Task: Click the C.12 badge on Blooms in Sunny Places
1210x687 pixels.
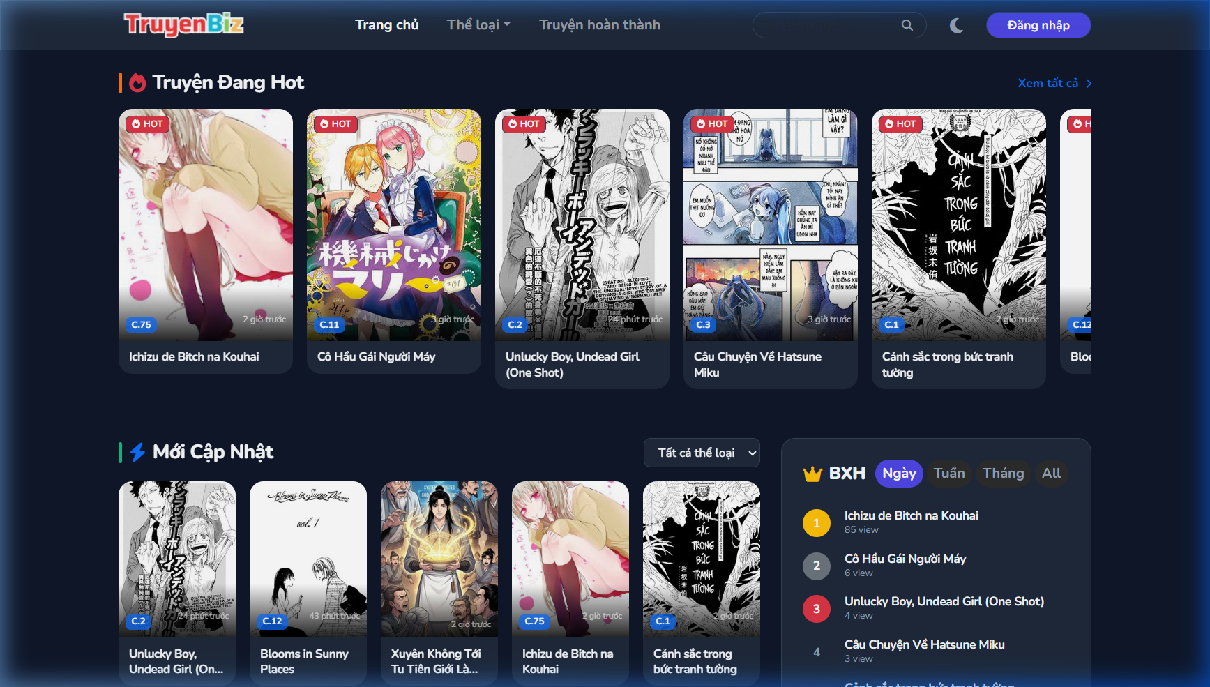Action: pyautogui.click(x=272, y=621)
